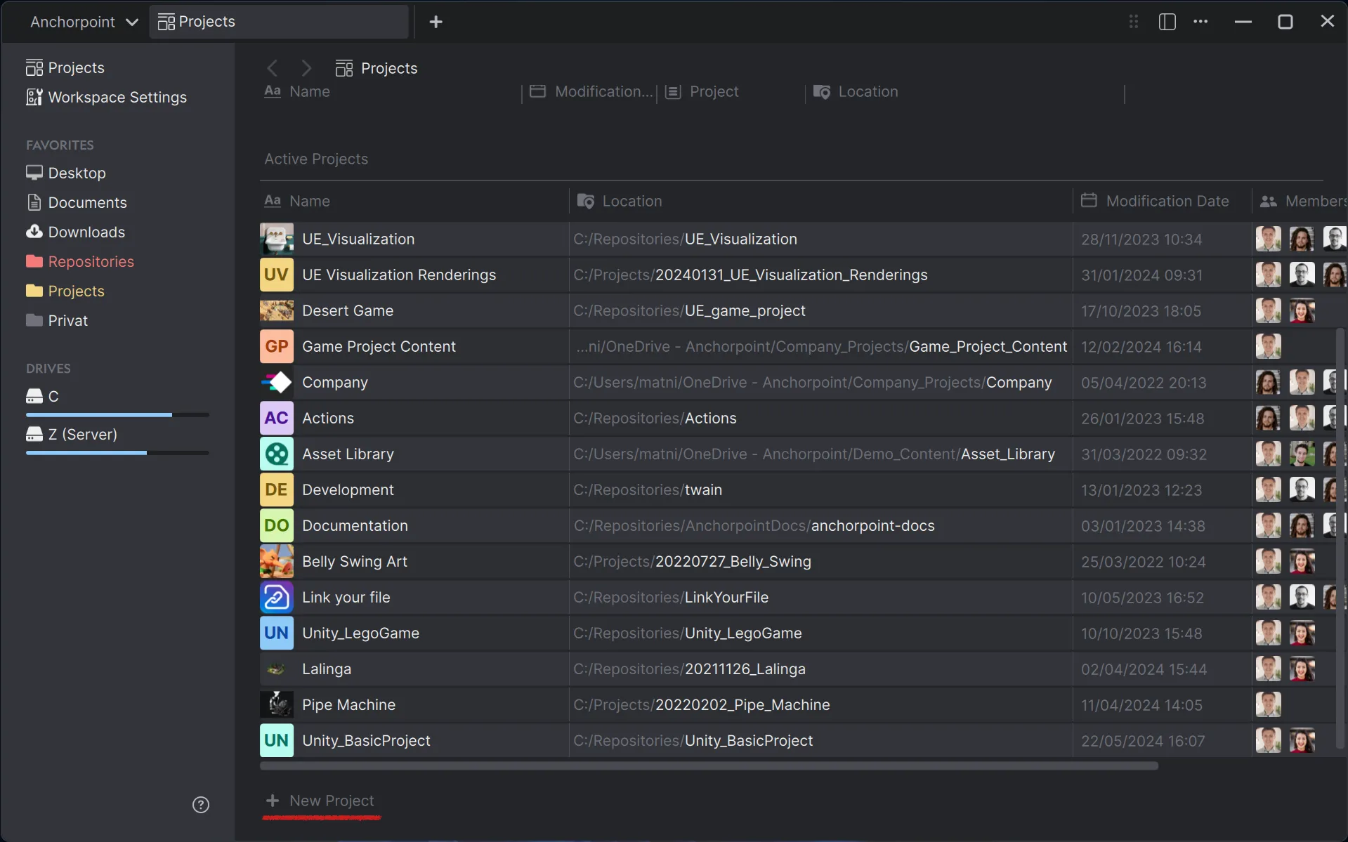Open the three-dot more options menu
The height and width of the screenshot is (842, 1348).
tap(1200, 22)
